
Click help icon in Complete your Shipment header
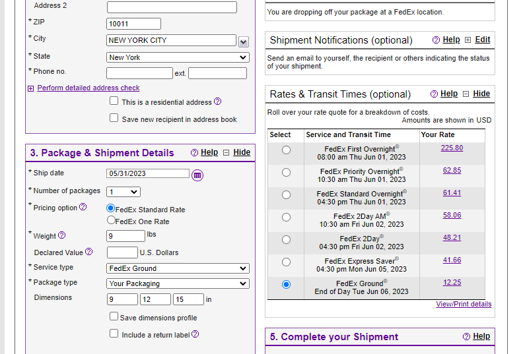pyautogui.click(x=467, y=337)
